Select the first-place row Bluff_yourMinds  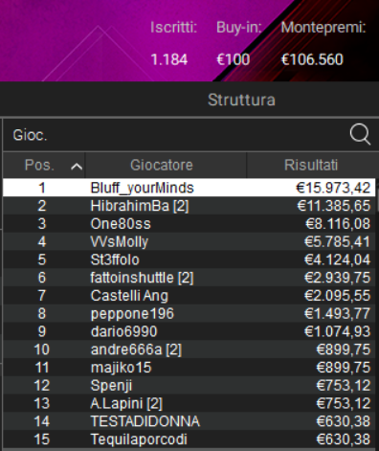[189, 188]
